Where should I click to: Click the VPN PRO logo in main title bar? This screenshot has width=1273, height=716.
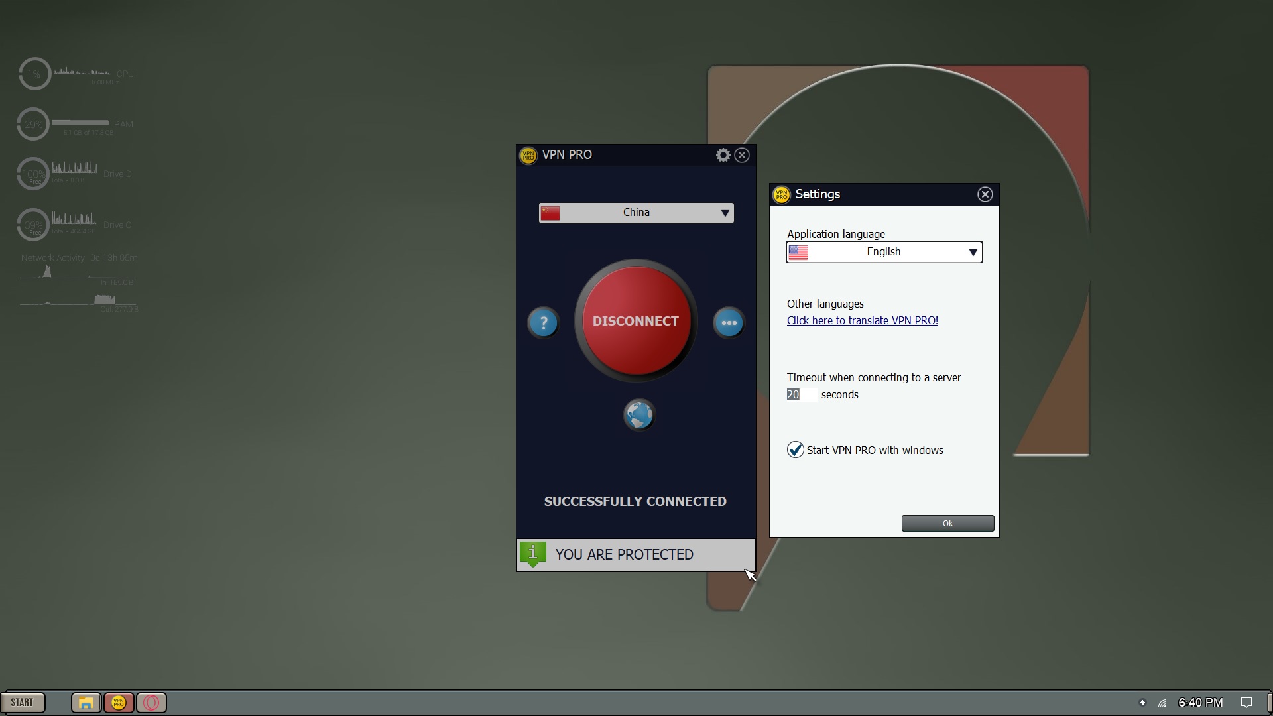(x=528, y=155)
